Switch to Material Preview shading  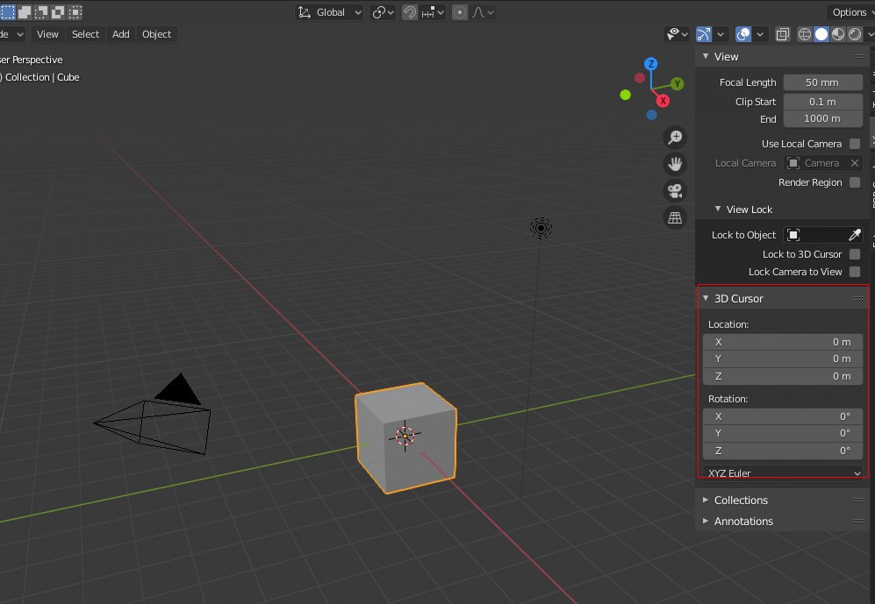pyautogui.click(x=837, y=34)
